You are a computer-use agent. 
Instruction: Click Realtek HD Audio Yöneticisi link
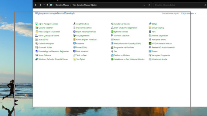(164, 48)
